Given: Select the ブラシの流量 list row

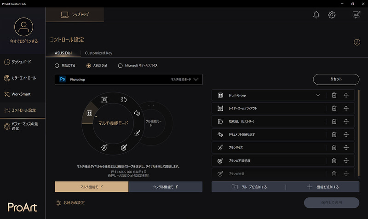Looking at the screenshot, I should (x=283, y=173).
